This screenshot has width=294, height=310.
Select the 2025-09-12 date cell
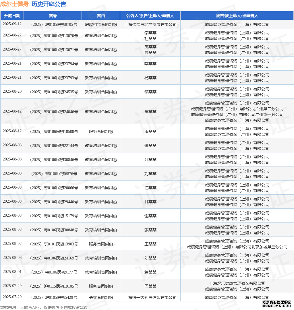[x=12, y=24]
